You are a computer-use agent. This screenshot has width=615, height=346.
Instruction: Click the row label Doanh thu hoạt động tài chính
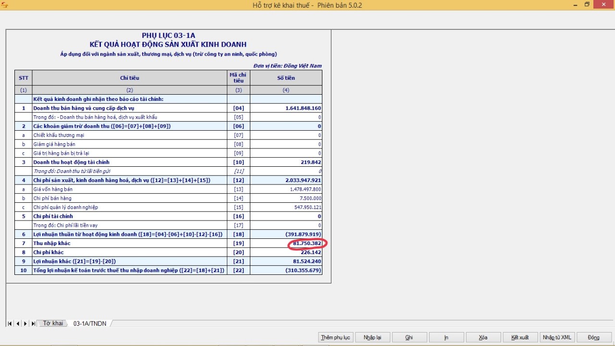point(71,162)
